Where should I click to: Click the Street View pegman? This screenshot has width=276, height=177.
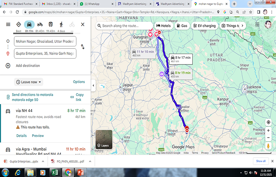point(268,146)
